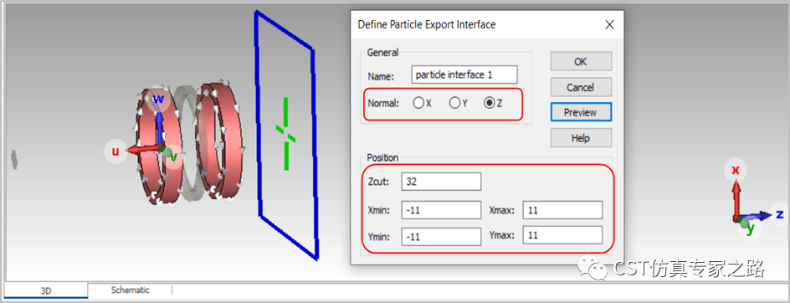Image resolution: width=790 pixels, height=303 pixels.
Task: Preview the particle interface plane
Action: 581,112
